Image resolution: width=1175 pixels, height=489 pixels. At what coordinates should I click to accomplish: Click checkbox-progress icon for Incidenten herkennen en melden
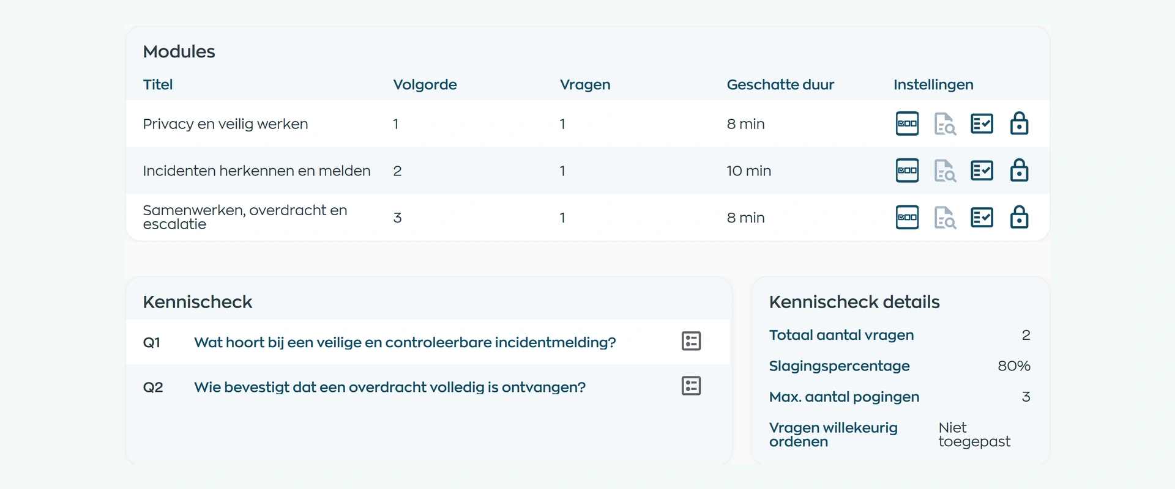click(907, 171)
